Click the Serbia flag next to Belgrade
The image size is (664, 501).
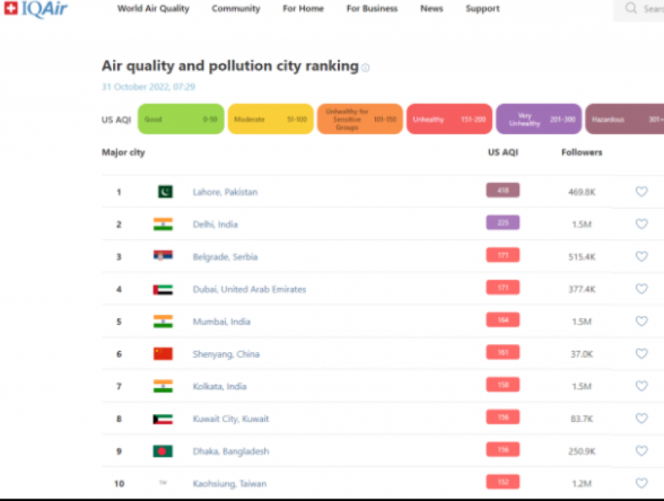[x=163, y=257]
